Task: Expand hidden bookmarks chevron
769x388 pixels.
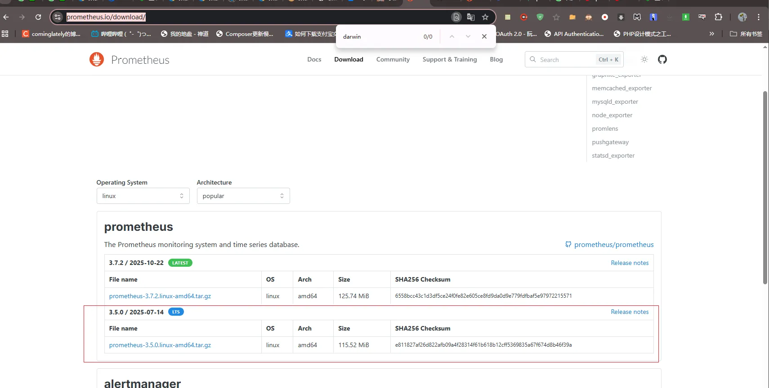Action: [711, 34]
